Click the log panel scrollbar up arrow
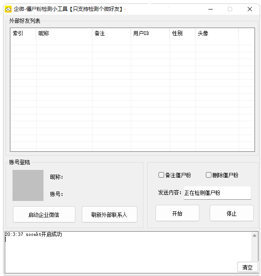 click(x=255, y=235)
